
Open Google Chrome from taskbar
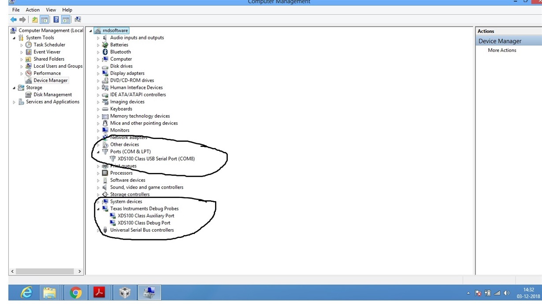(x=75, y=293)
